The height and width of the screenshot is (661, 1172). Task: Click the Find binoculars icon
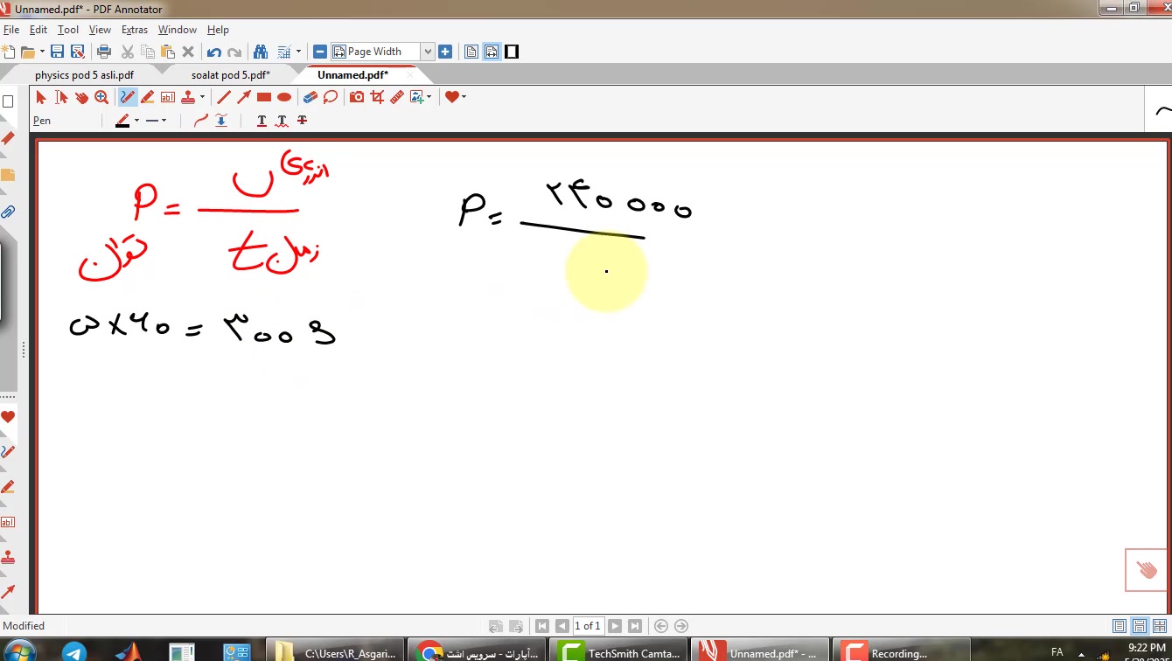click(260, 52)
